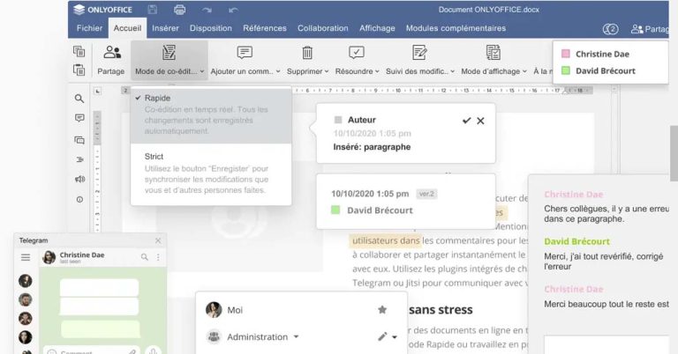The image size is (678, 354).
Task: Expand the Administration group dropdown
Action: pyautogui.click(x=297, y=336)
